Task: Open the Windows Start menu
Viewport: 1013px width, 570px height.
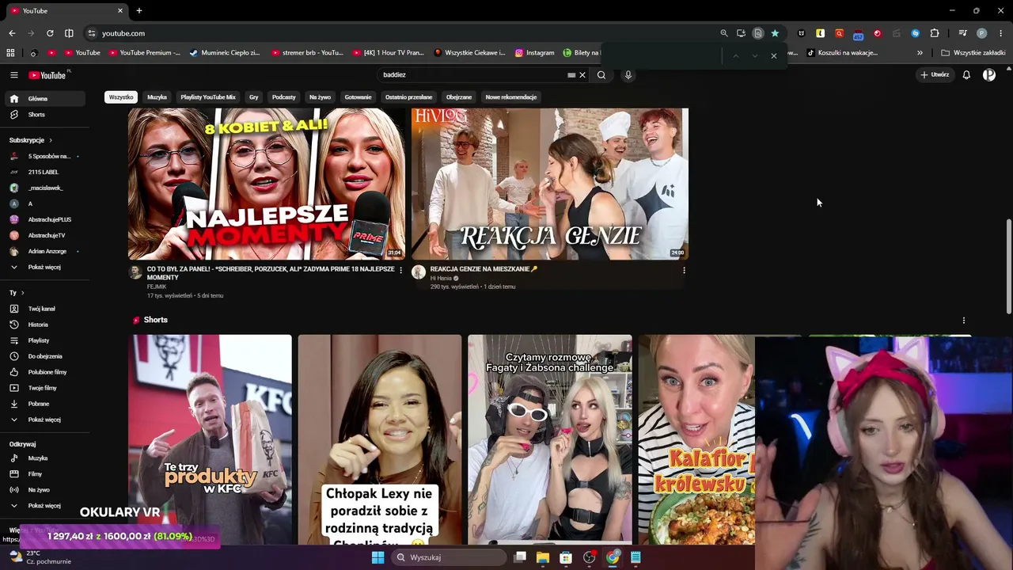Action: [378, 557]
